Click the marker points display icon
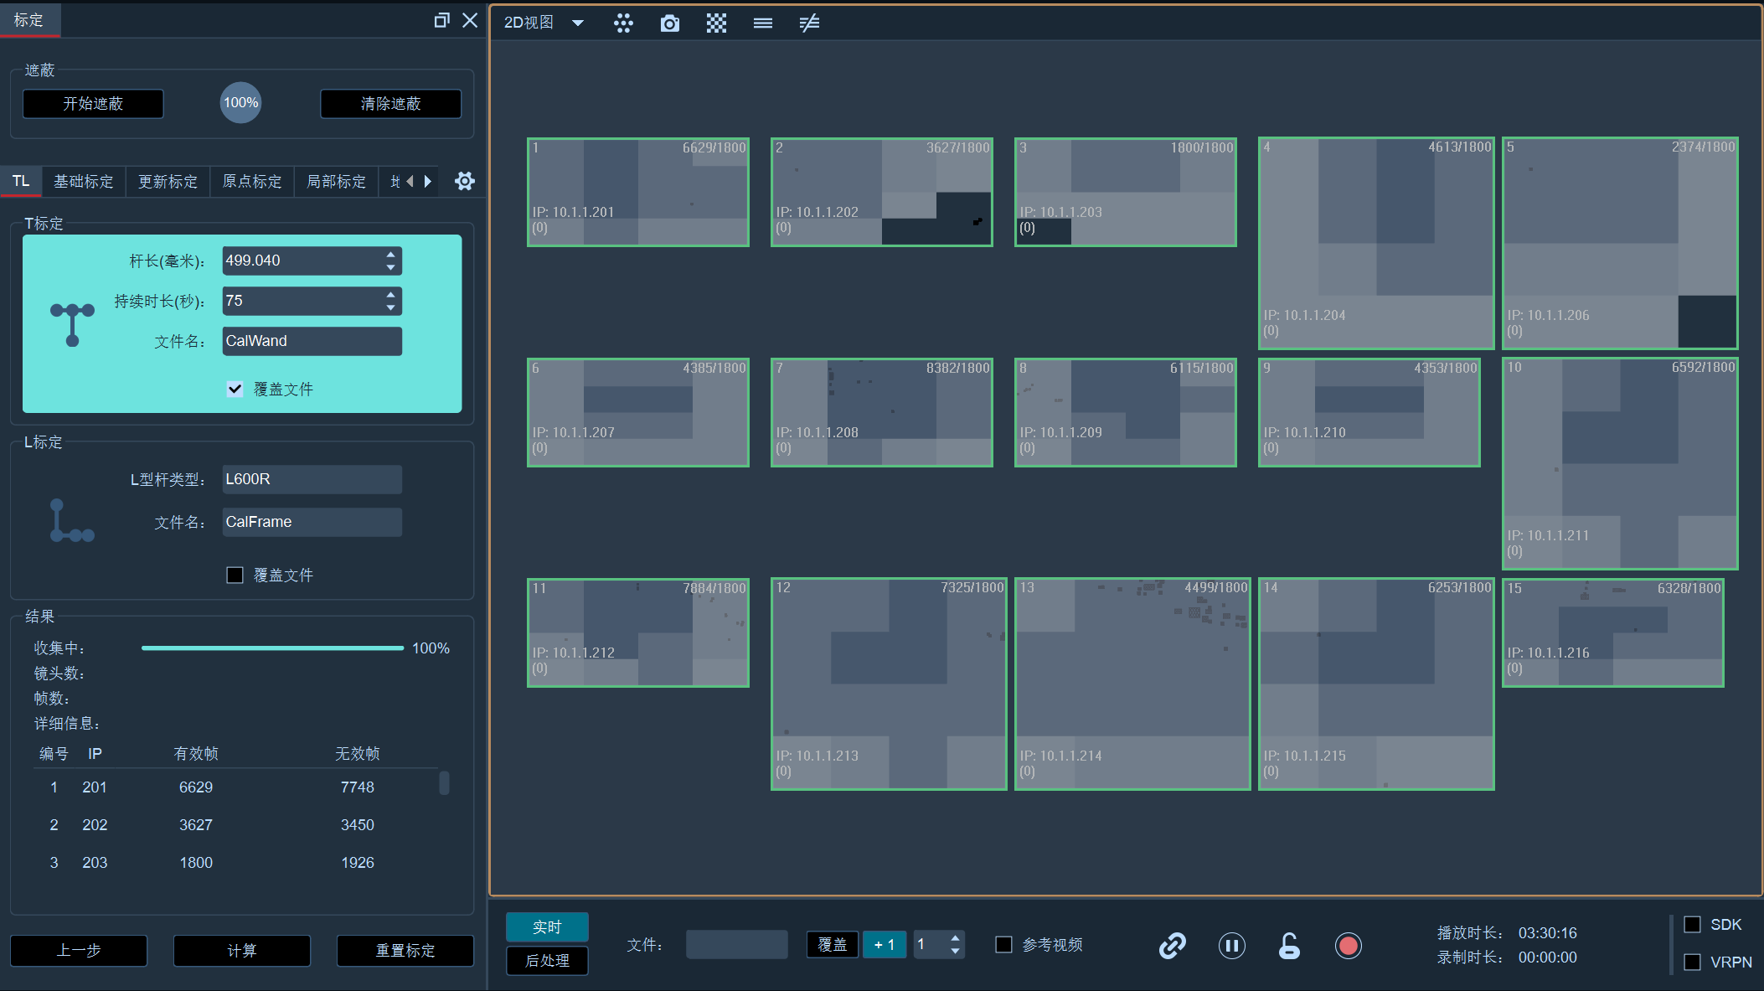1764x991 pixels. click(623, 23)
